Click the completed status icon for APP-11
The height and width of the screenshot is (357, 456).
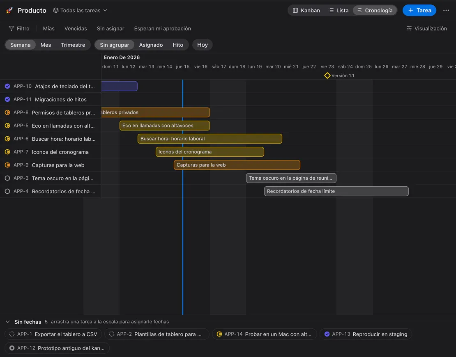coord(7,99)
